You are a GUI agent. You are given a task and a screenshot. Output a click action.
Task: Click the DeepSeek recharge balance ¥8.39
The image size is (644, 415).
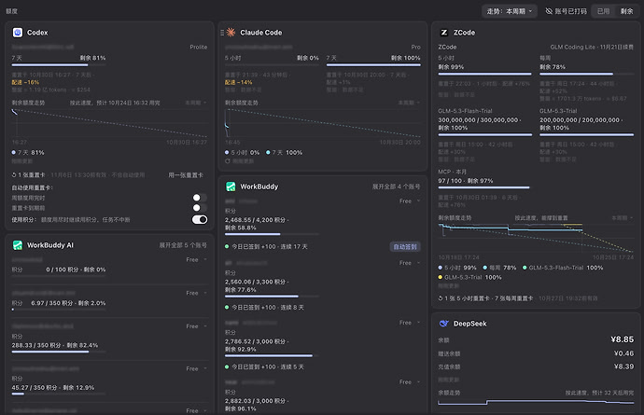(623, 367)
